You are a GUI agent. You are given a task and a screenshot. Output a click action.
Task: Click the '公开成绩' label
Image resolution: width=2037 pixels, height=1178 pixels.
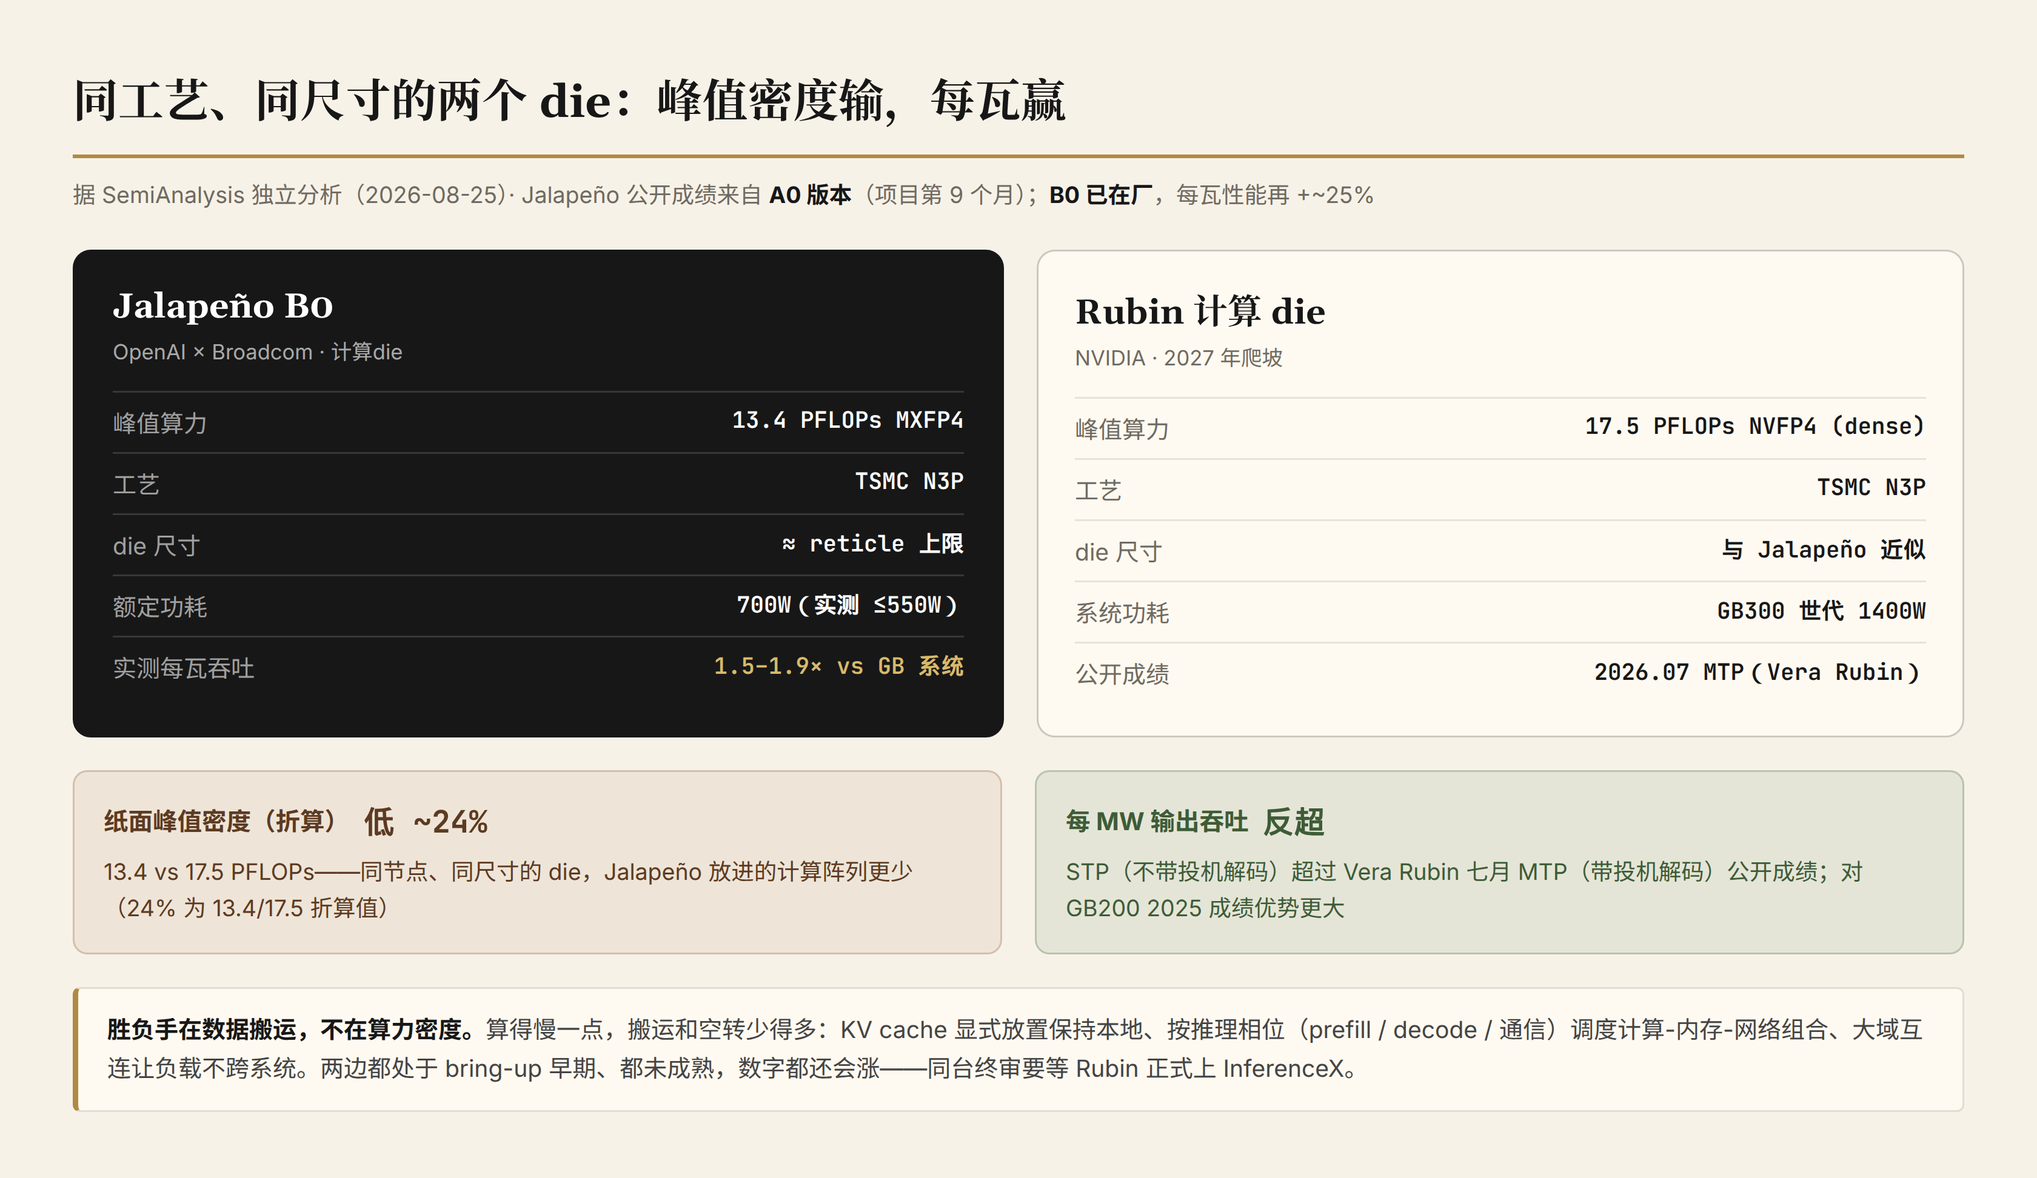[x=1122, y=673]
